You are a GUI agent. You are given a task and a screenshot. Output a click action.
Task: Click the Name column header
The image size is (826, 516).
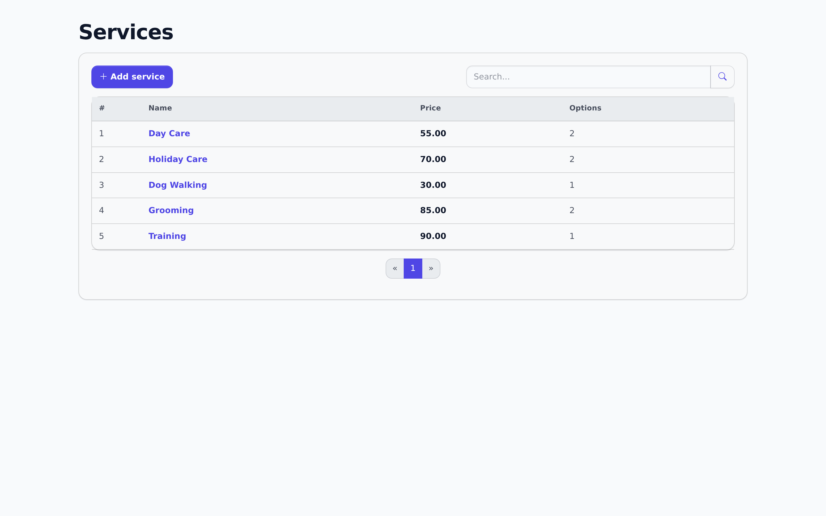pyautogui.click(x=160, y=108)
